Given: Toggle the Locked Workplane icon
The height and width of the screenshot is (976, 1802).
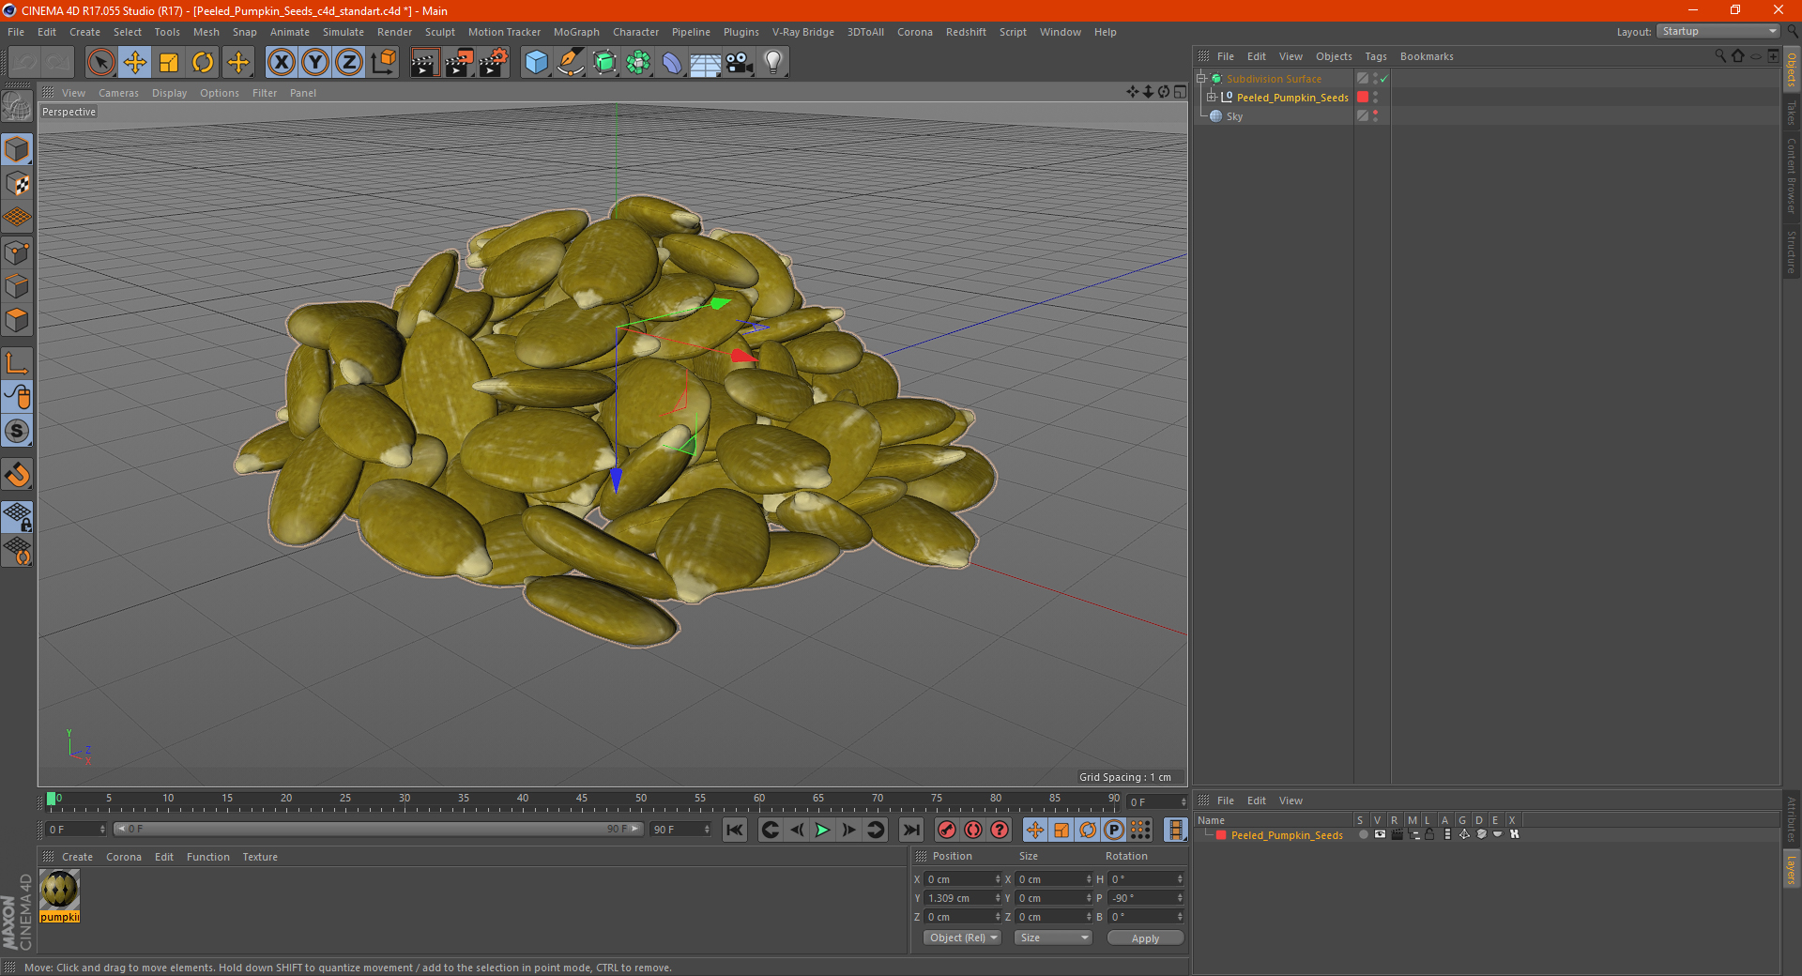Looking at the screenshot, I should [x=17, y=516].
